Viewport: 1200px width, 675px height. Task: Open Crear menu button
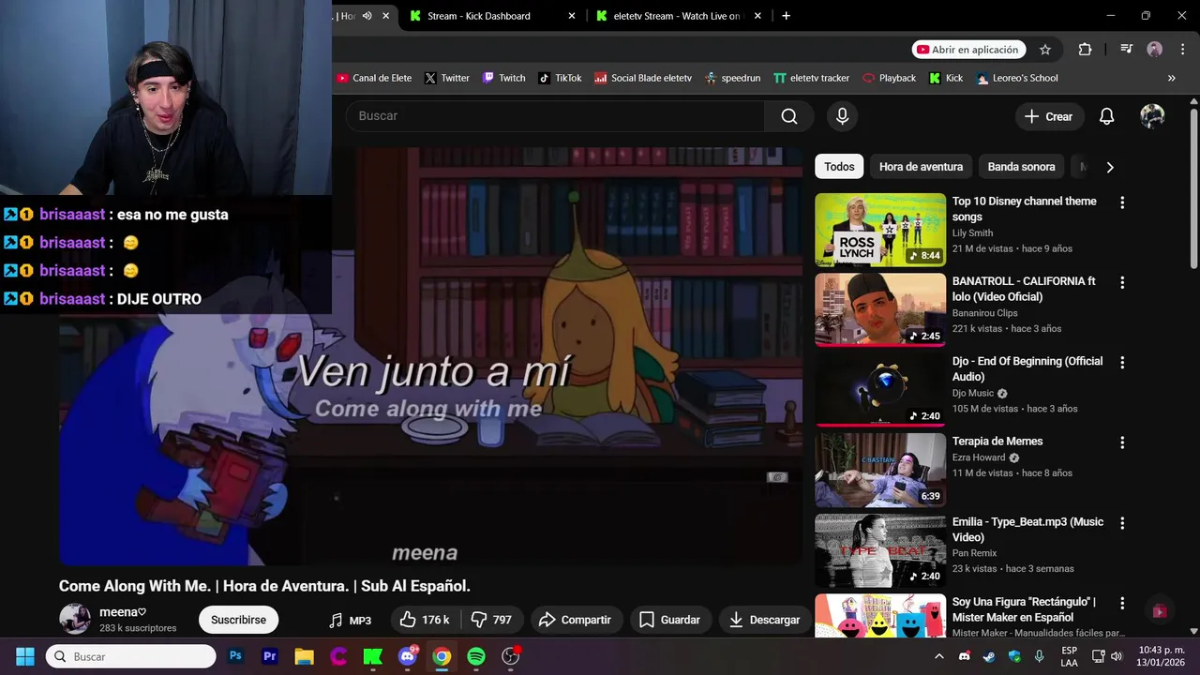pyautogui.click(x=1049, y=116)
